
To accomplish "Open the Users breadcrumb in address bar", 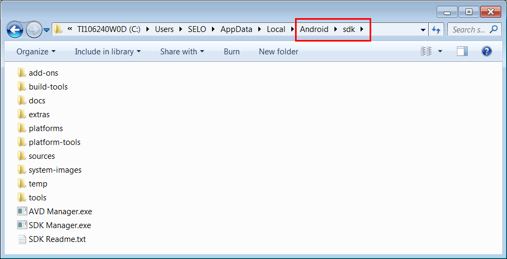I will (x=164, y=29).
